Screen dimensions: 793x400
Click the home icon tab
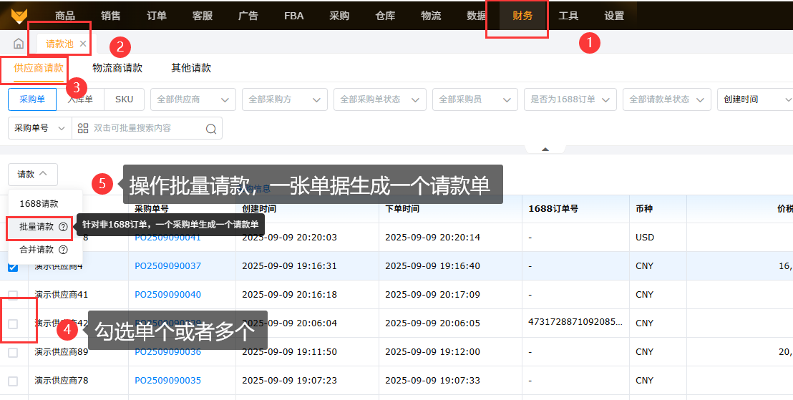coord(19,44)
